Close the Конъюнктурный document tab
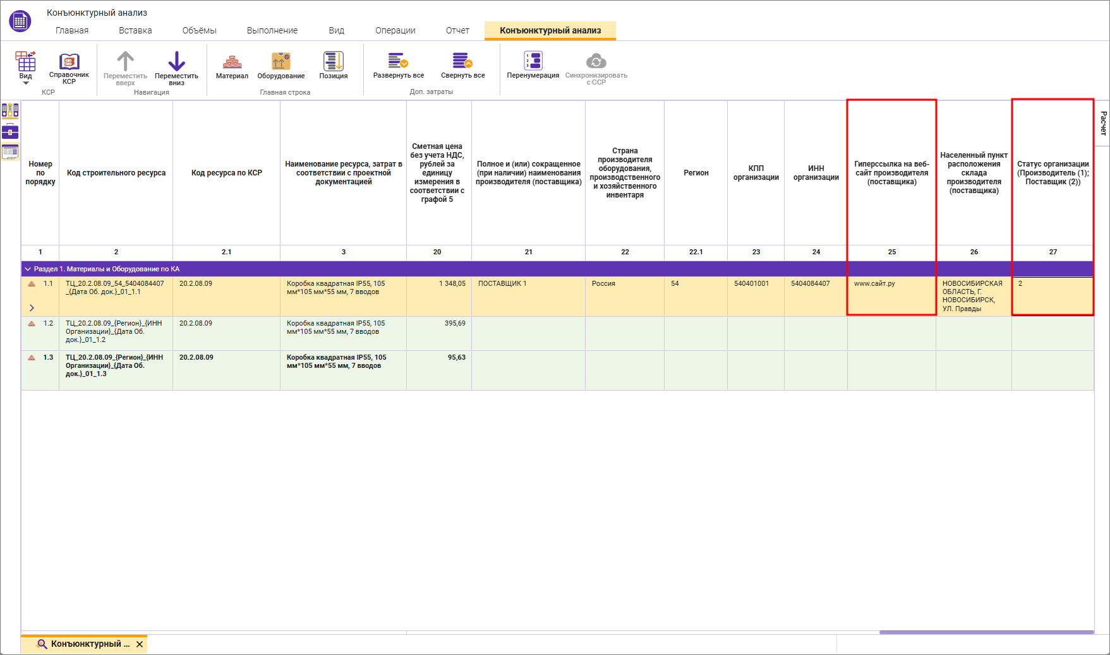 click(x=140, y=644)
